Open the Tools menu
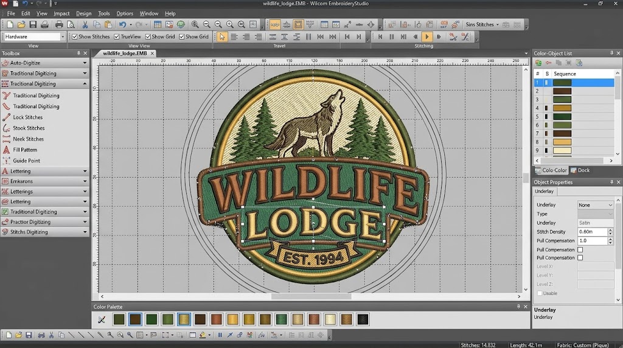This screenshot has width=623, height=348. [x=103, y=13]
